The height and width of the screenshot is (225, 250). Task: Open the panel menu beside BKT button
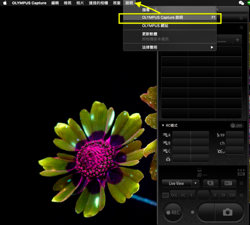click(x=241, y=183)
